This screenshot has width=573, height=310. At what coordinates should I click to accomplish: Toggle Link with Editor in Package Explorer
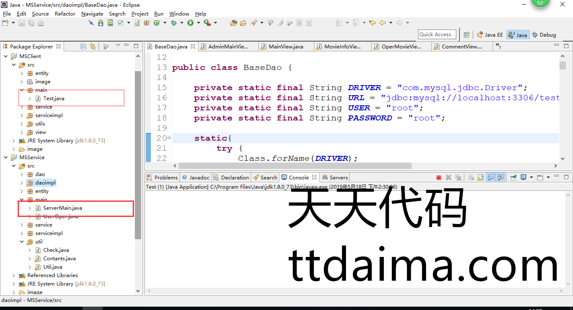[x=93, y=46]
